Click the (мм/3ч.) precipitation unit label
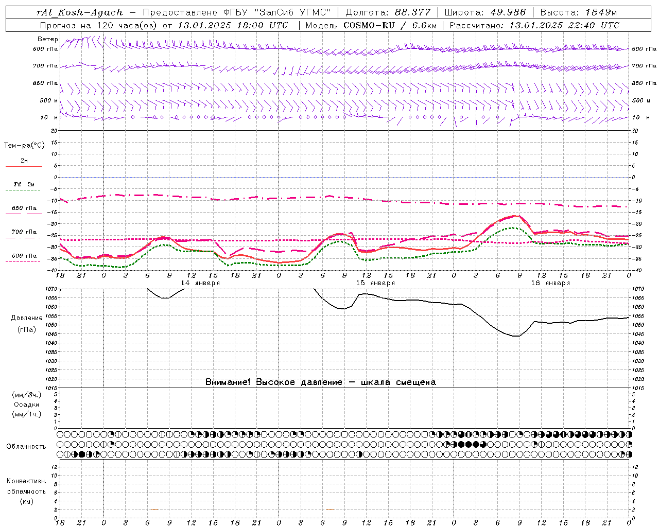659x527 pixels. 27,395
